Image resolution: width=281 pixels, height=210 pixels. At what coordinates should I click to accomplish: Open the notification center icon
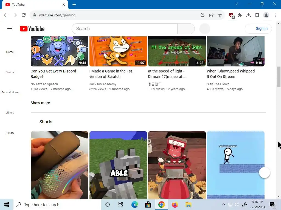click(x=272, y=205)
